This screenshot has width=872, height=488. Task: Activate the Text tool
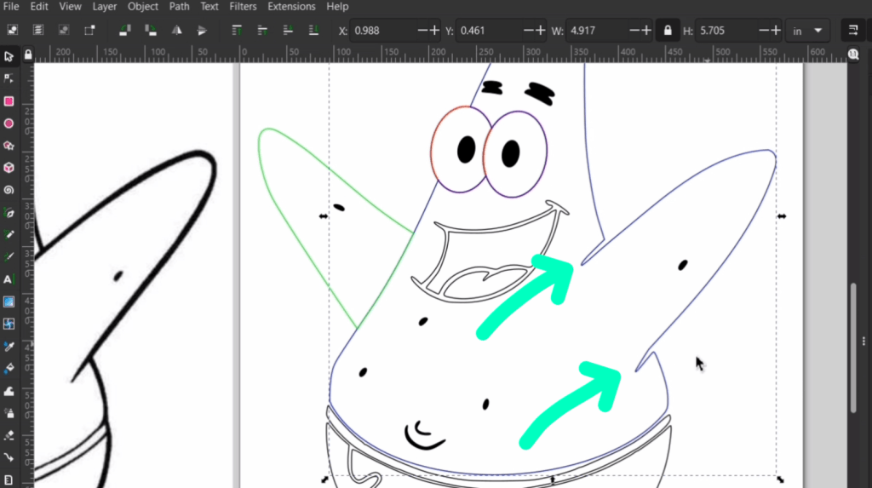pos(9,279)
